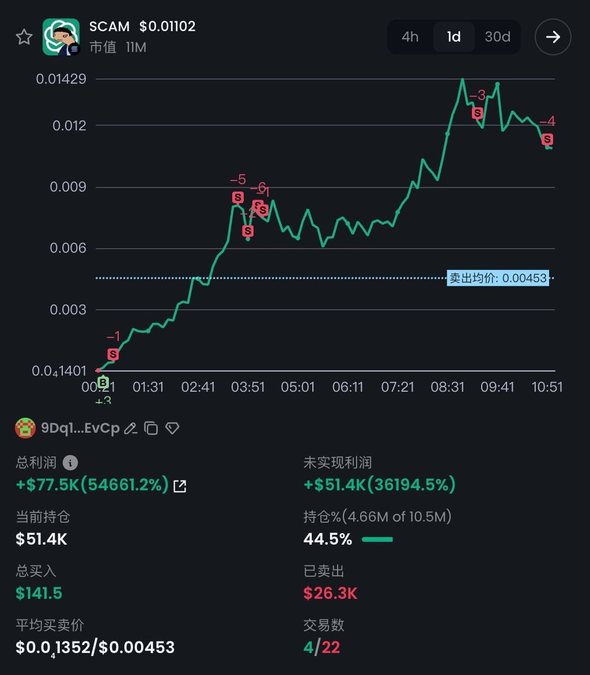The width and height of the screenshot is (590, 675).
Task: Click the sell marker labeled -3
Action: (477, 113)
